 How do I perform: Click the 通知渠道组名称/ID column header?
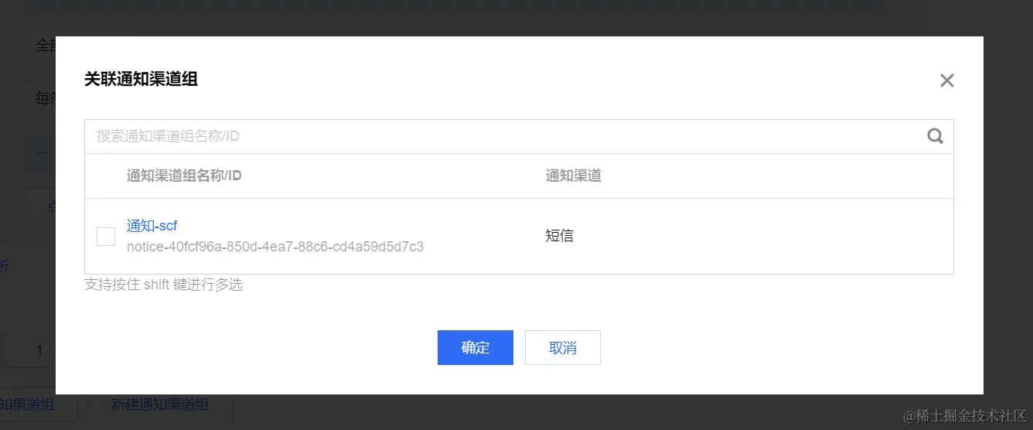click(x=184, y=176)
